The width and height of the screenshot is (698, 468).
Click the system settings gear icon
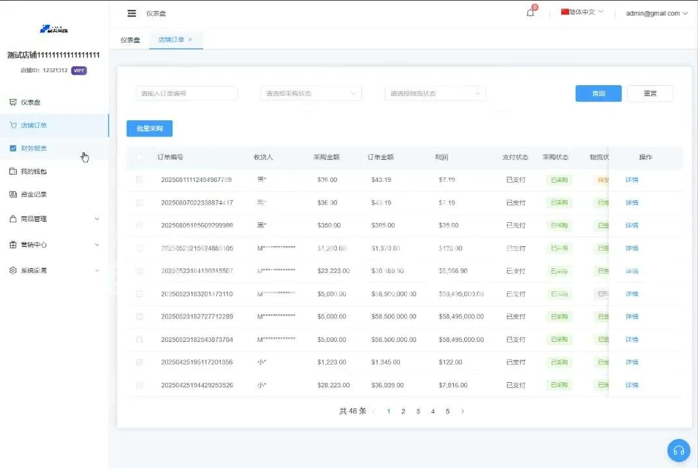[13, 270]
